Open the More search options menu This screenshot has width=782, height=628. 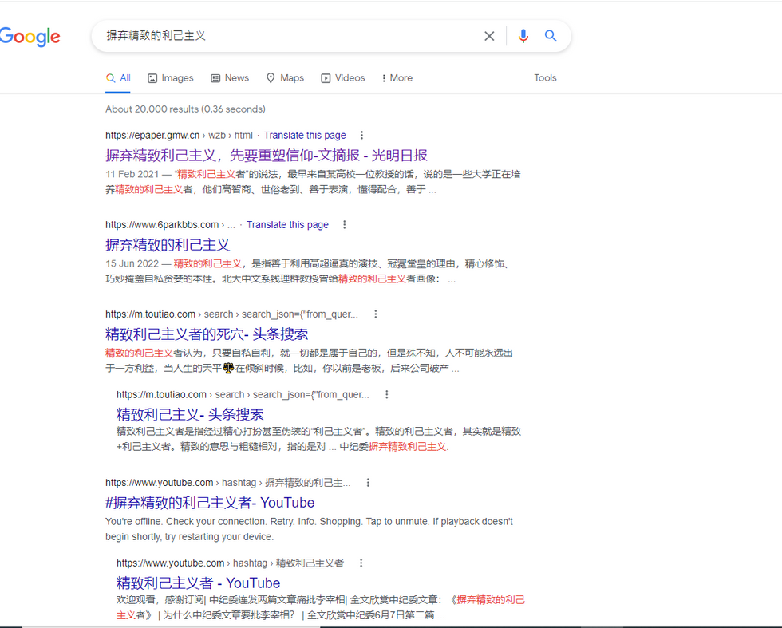[x=397, y=78]
